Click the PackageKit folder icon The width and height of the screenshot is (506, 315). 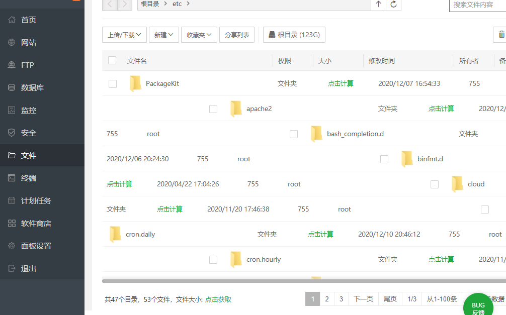(135, 83)
